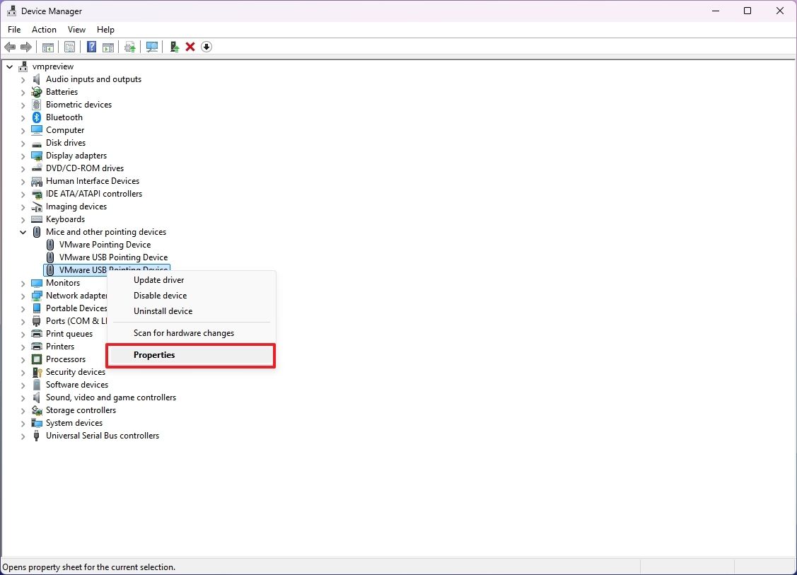Select the Sound, video and game controllers category
Viewport: 797px width, 575px height.
[110, 397]
